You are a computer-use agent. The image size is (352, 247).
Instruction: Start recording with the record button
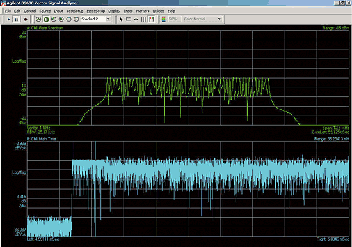point(26,20)
